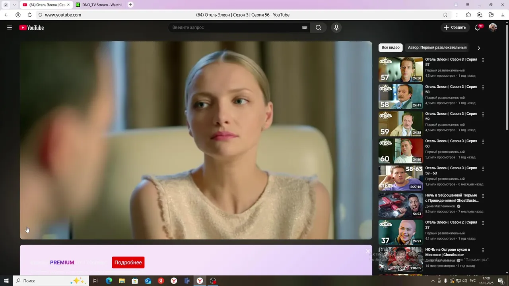Open options for Ночь в Заброшенной Тюрьме video
Viewport: 509px width, 286px height.
click(x=483, y=196)
